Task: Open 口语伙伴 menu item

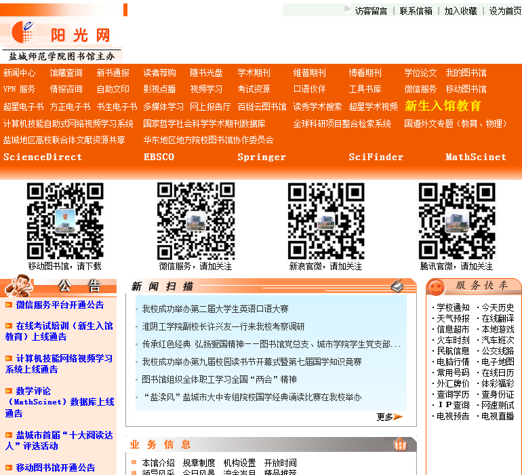Action: point(309,89)
